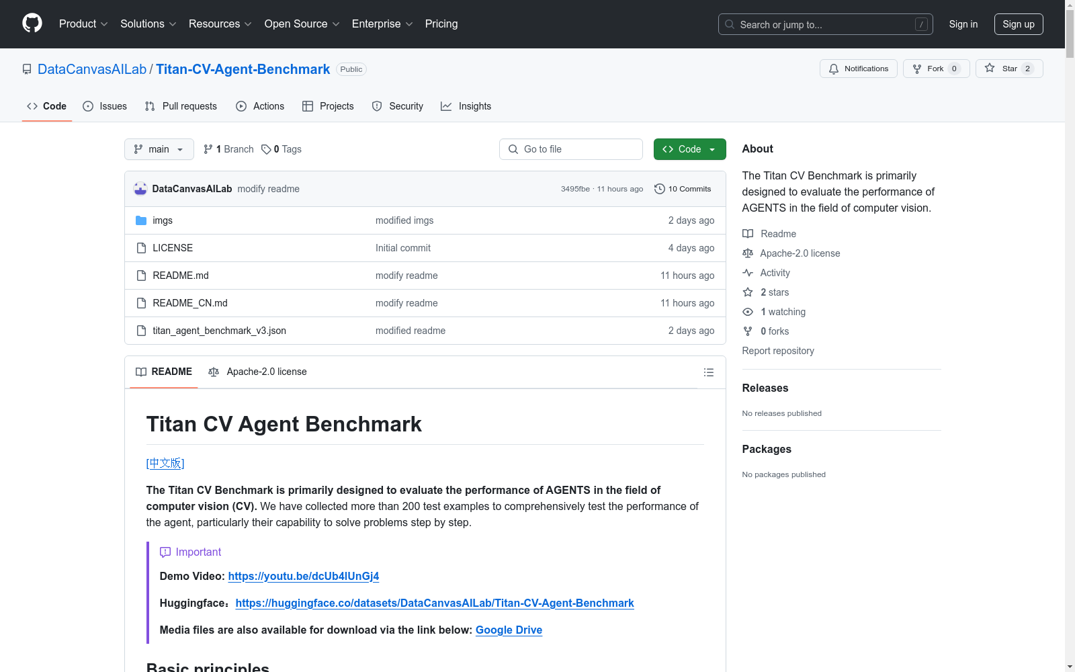Click the Sign up button
The height and width of the screenshot is (672, 1075).
[1019, 24]
